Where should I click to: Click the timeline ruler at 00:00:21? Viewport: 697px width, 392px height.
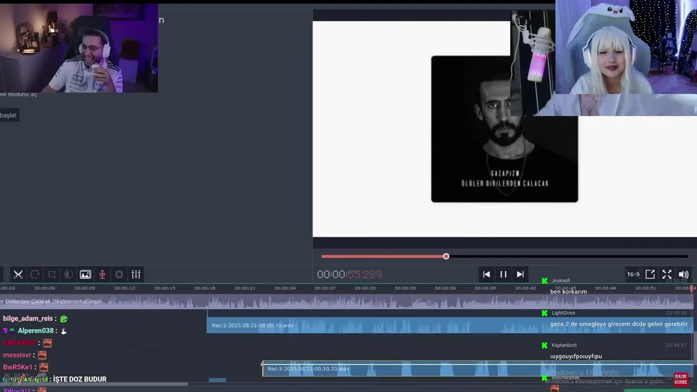(x=245, y=288)
